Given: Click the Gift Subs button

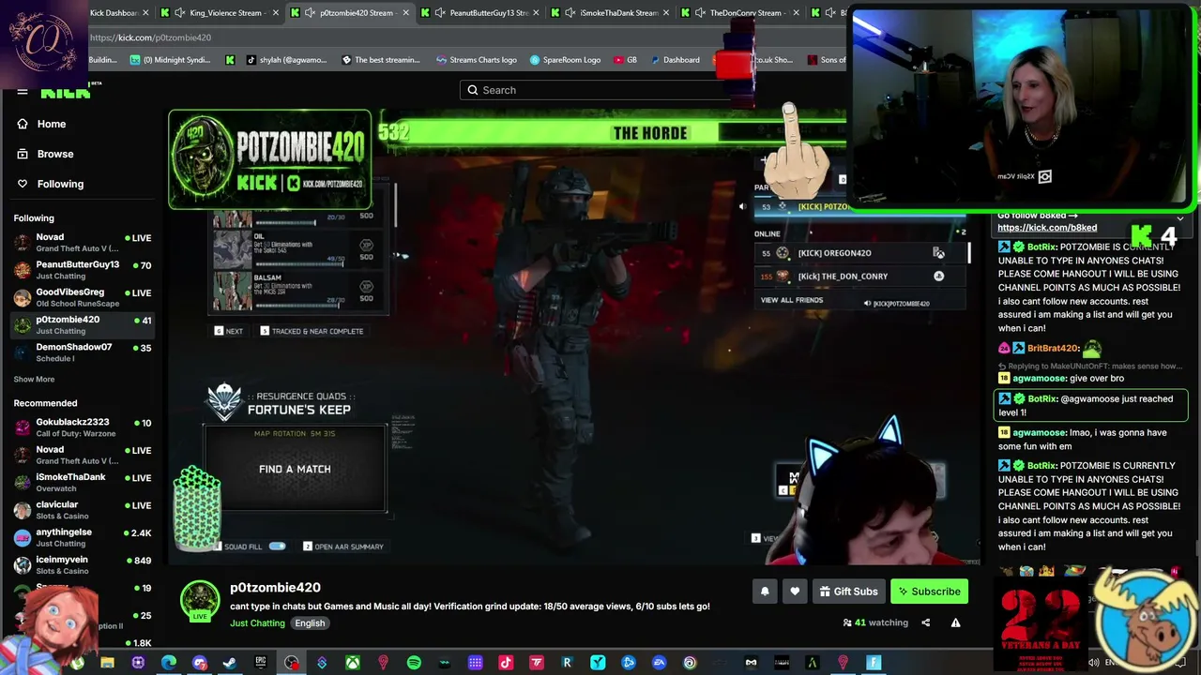Looking at the screenshot, I should tap(848, 592).
